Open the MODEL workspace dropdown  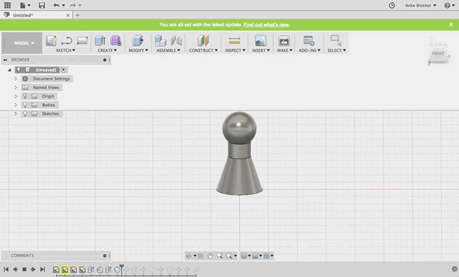[24, 43]
